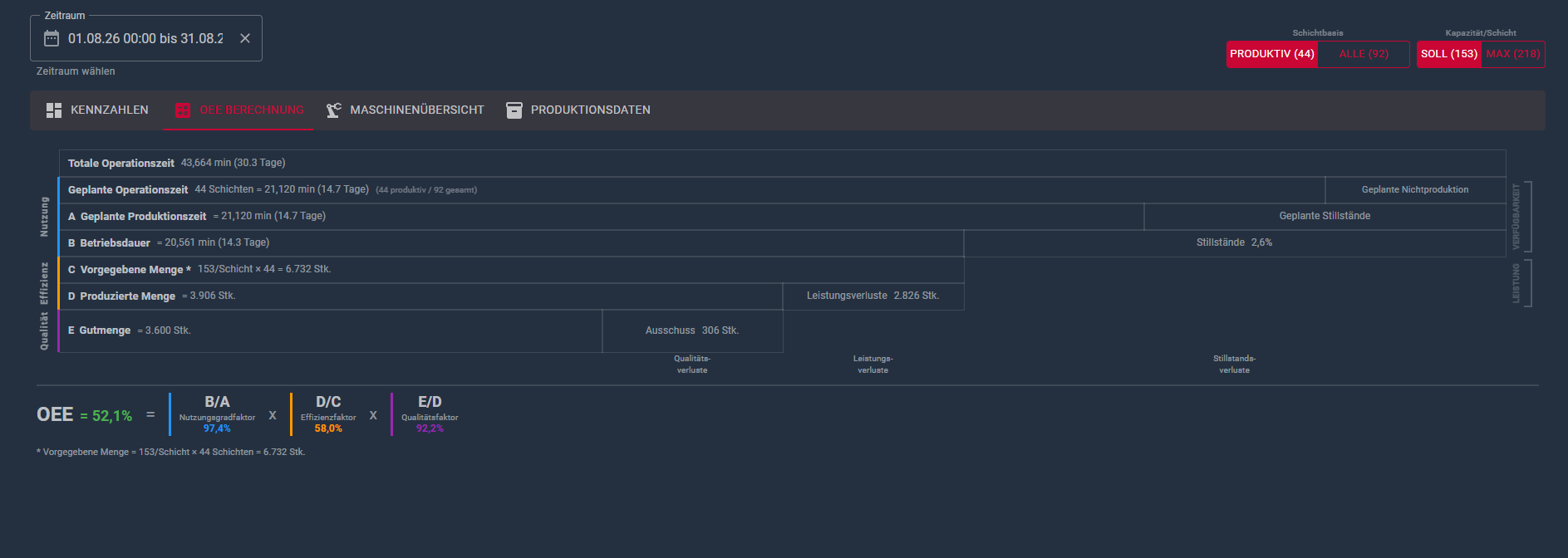Screen dimensions: 1568x558
Task: Click the calendar icon in Zeitraum field
Action: click(x=52, y=38)
